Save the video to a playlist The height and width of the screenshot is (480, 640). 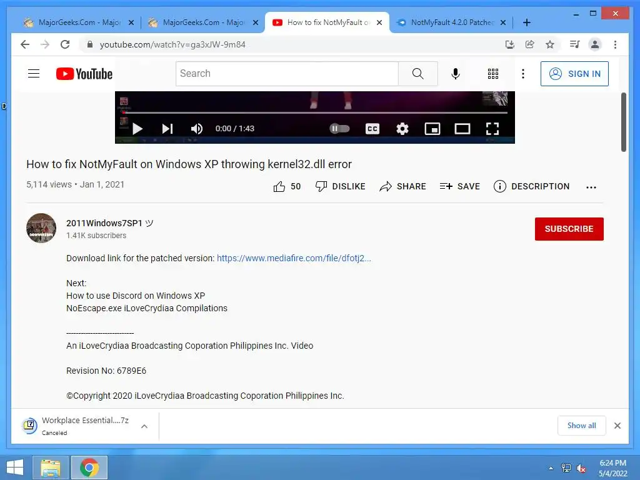tap(459, 186)
